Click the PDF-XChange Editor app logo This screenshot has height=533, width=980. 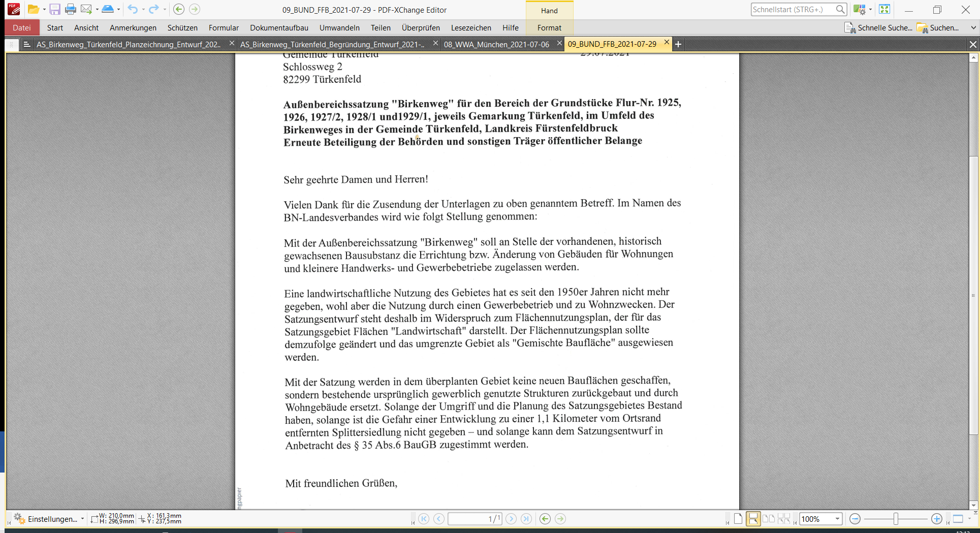pos(14,9)
